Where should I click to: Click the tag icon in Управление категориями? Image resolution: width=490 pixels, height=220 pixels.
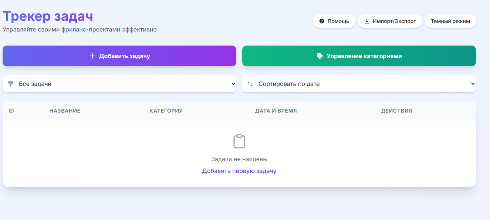coord(320,56)
